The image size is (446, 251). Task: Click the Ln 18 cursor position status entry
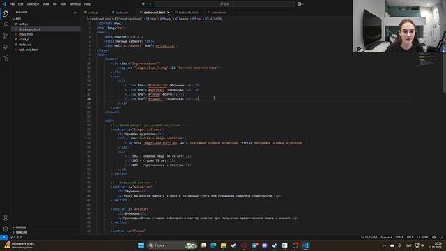coord(369,237)
